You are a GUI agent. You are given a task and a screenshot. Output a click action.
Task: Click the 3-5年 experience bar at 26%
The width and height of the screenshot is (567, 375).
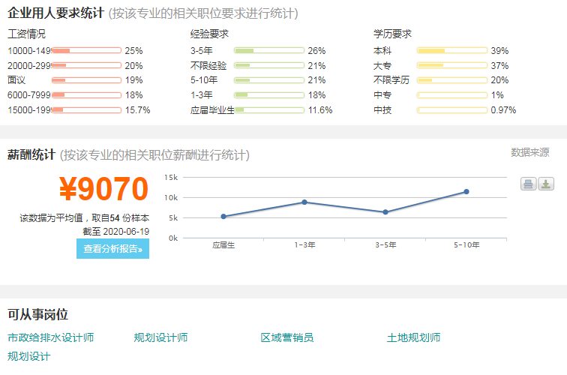tap(269, 51)
